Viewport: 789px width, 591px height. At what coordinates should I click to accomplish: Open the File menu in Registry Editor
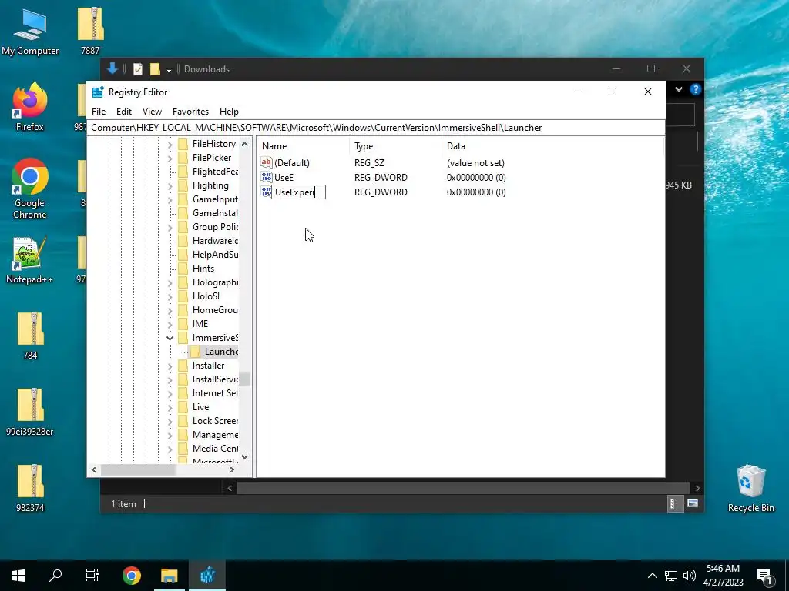pyautogui.click(x=99, y=112)
